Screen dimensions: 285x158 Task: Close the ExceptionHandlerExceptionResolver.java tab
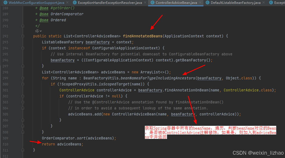[x=145, y=2]
